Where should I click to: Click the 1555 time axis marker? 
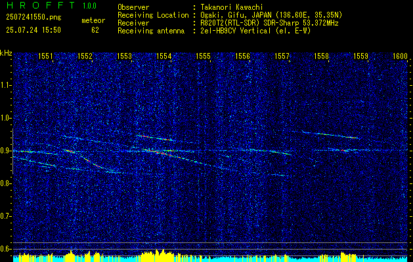click(x=203, y=56)
